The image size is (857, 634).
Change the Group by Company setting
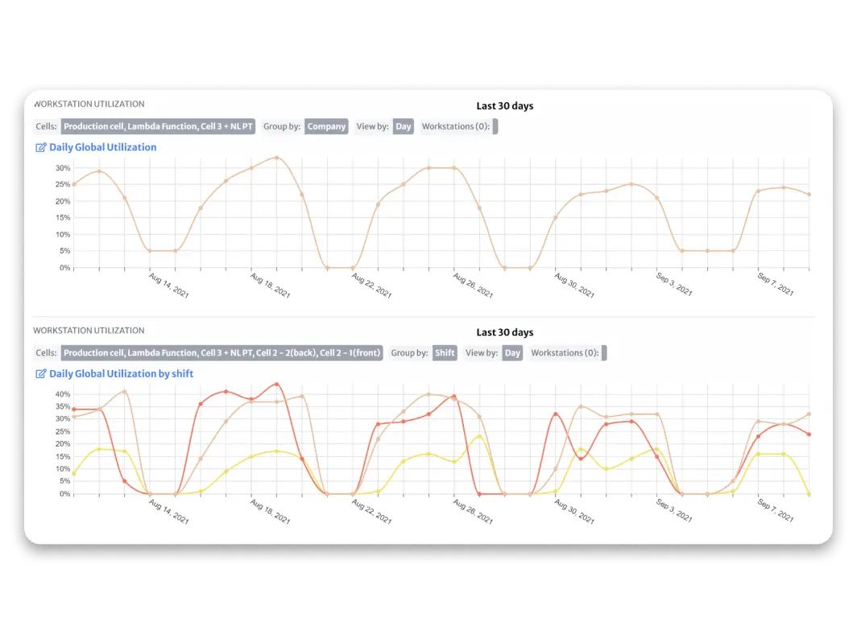(326, 126)
